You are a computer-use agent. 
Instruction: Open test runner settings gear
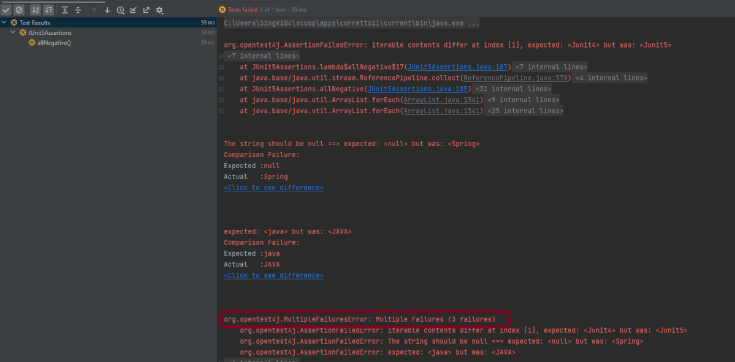159,10
